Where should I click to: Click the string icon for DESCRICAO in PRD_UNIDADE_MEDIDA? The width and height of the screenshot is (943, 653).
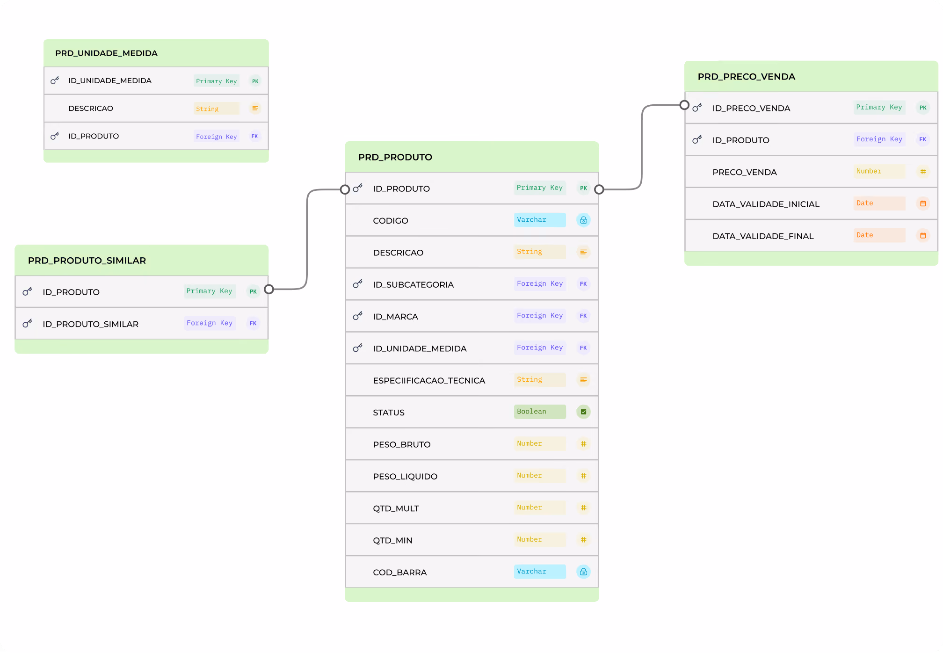(x=255, y=109)
